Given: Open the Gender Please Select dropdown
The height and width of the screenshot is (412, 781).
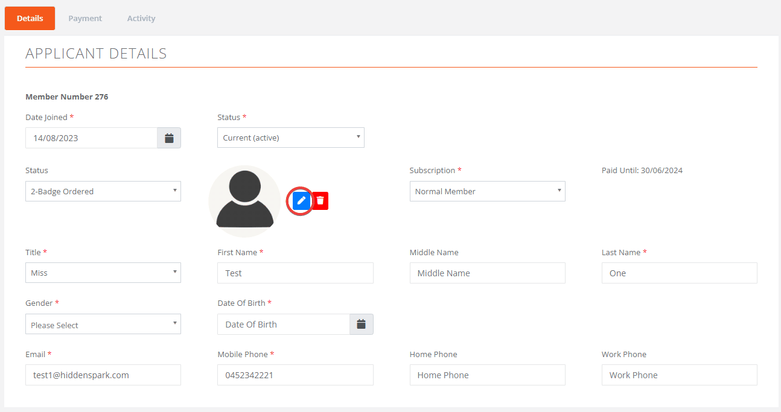Looking at the screenshot, I should [103, 325].
